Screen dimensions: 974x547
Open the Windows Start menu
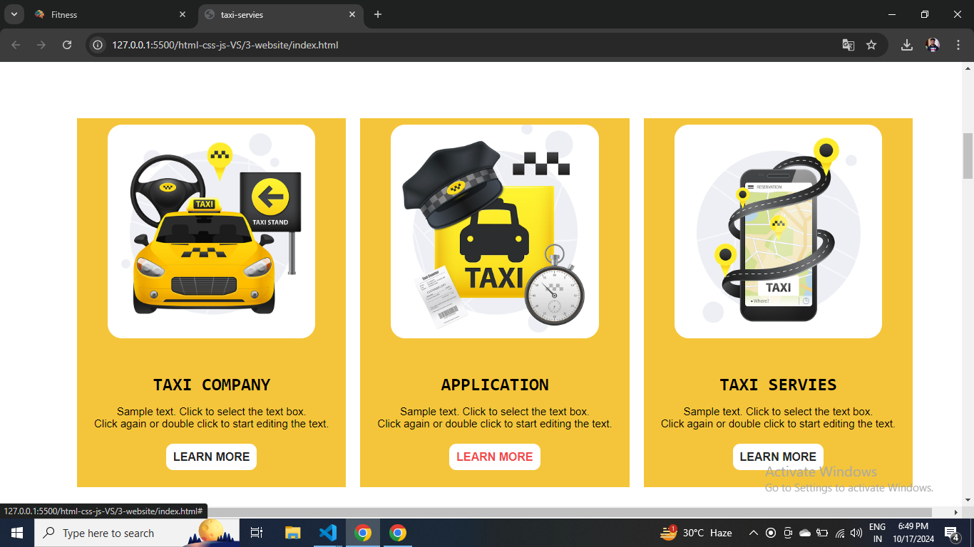(17, 533)
